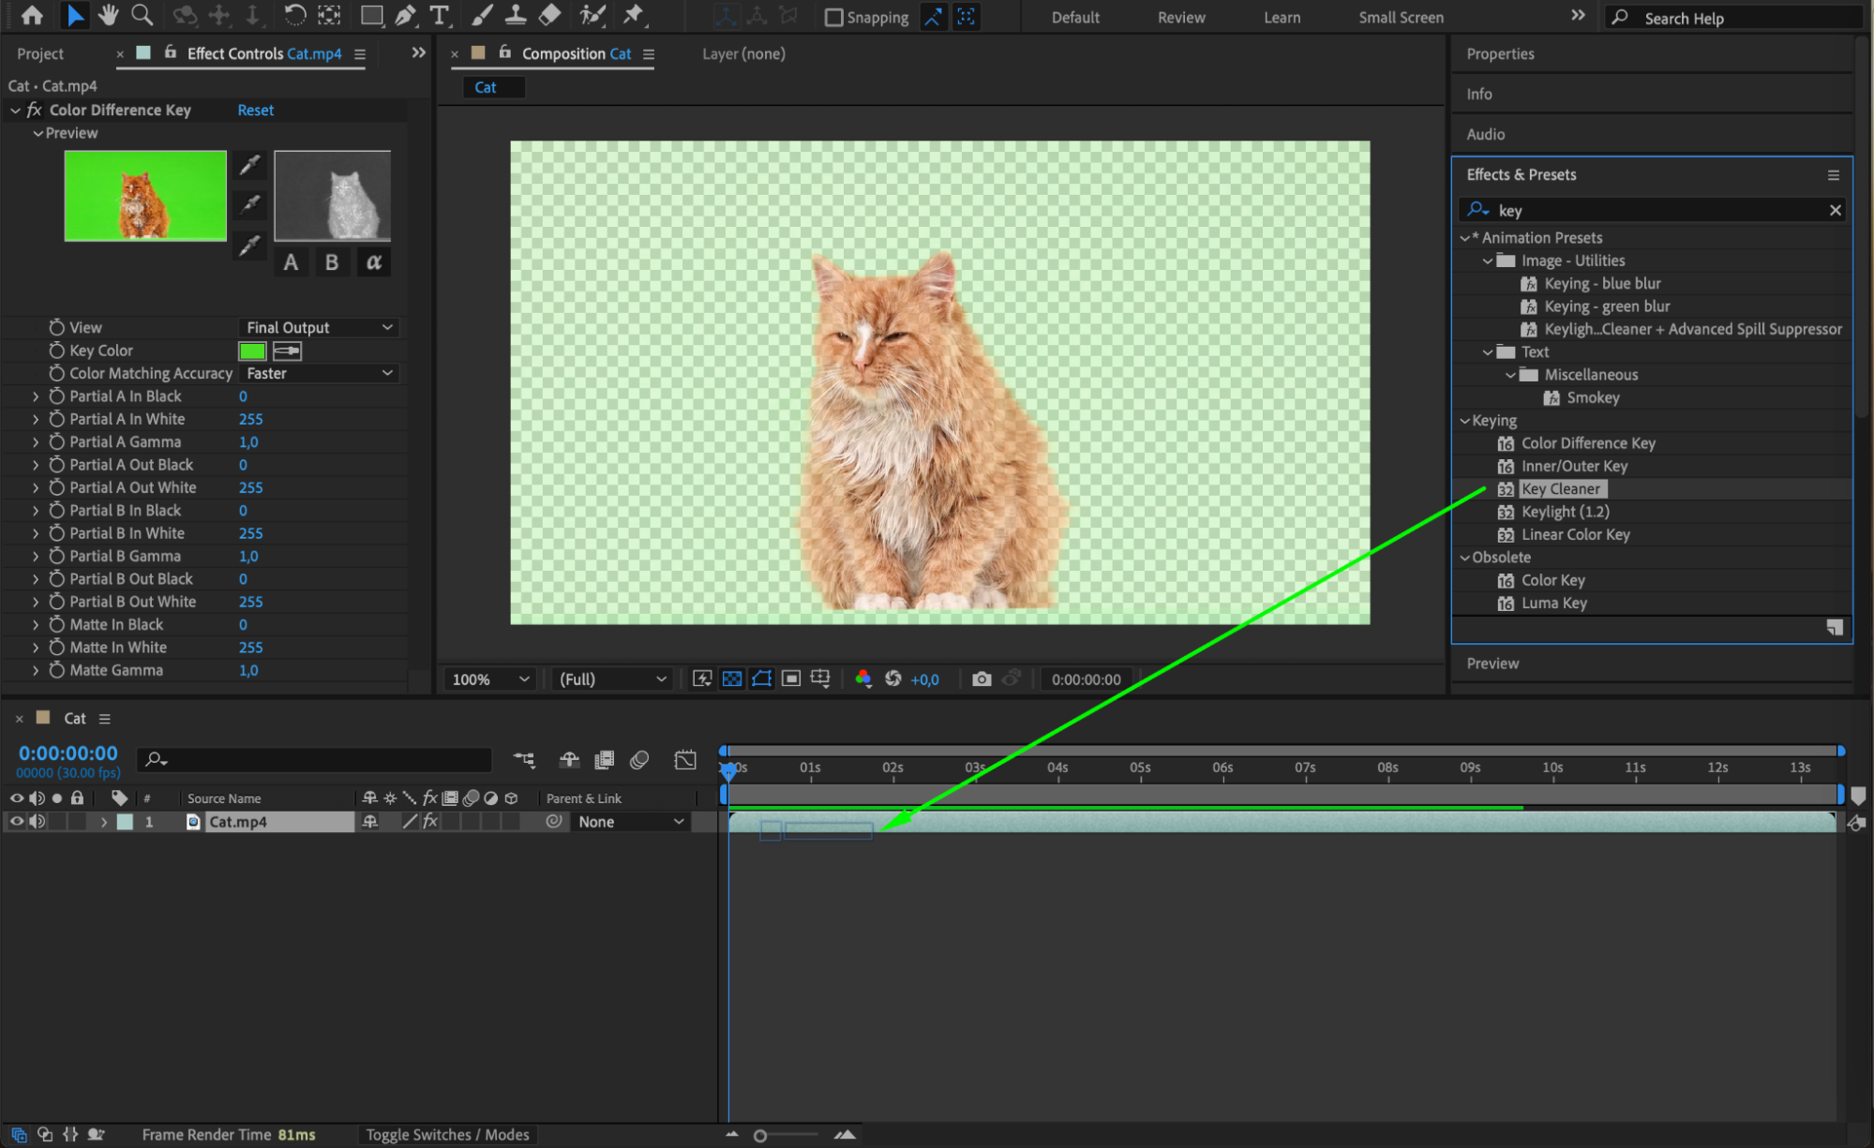Click Reset for Color Difference Key
Viewport: 1874px width, 1148px height.
[255, 110]
